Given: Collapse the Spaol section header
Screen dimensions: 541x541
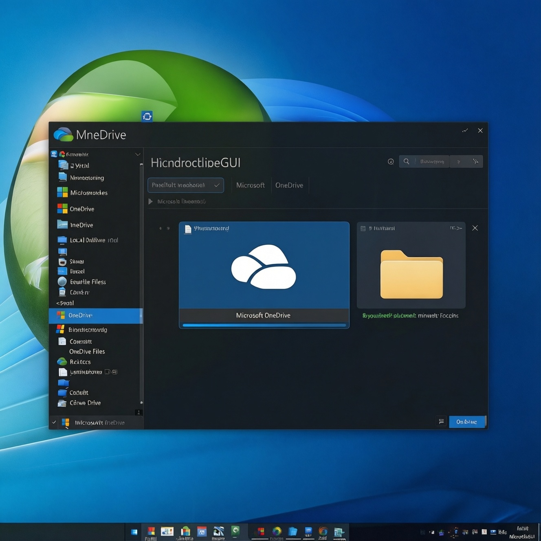Looking at the screenshot, I should (x=65, y=303).
